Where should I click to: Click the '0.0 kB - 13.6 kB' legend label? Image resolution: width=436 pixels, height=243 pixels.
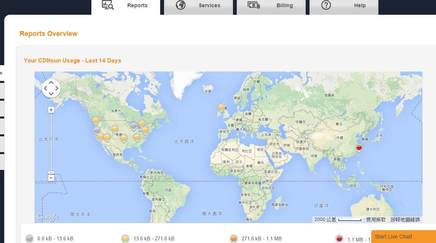(x=55, y=238)
